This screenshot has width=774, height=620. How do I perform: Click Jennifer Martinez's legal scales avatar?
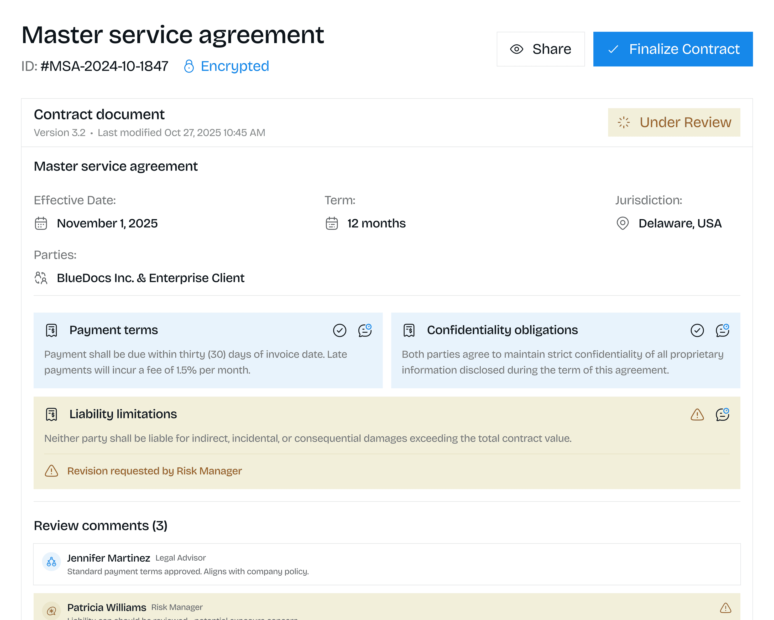[x=51, y=561]
